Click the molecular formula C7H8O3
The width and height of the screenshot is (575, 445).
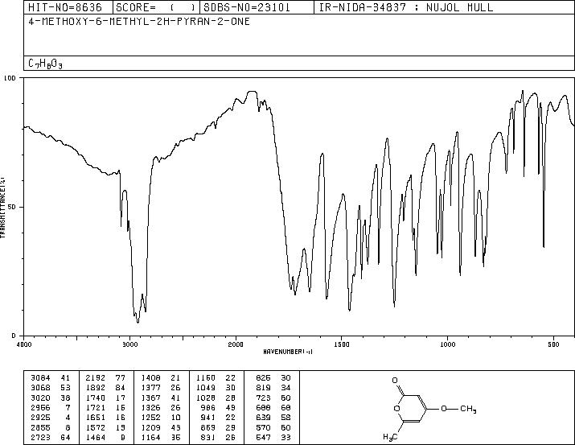click(45, 64)
